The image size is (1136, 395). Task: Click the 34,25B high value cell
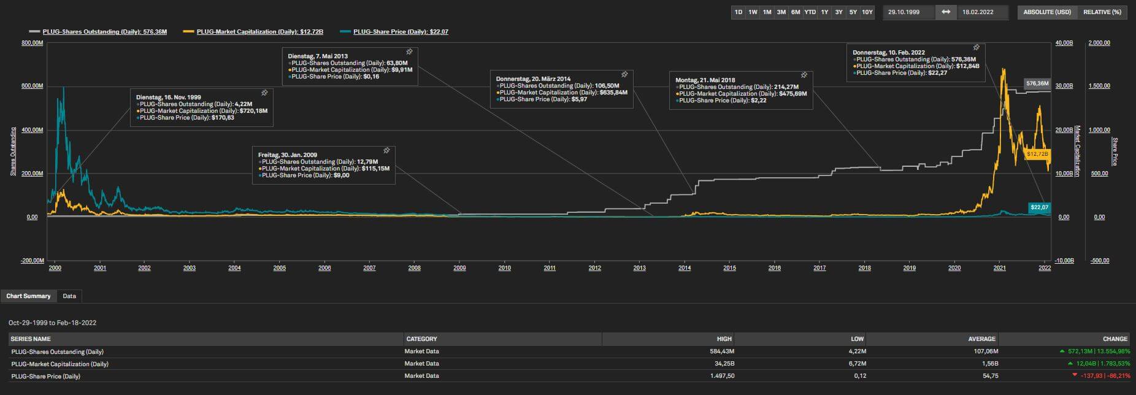[x=724, y=364]
